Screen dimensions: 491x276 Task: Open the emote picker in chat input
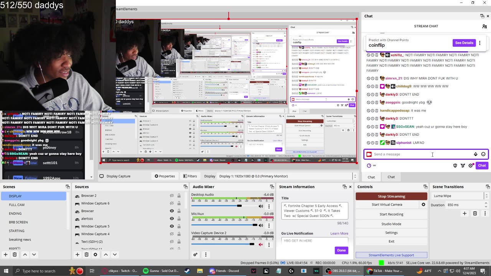tap(483, 154)
